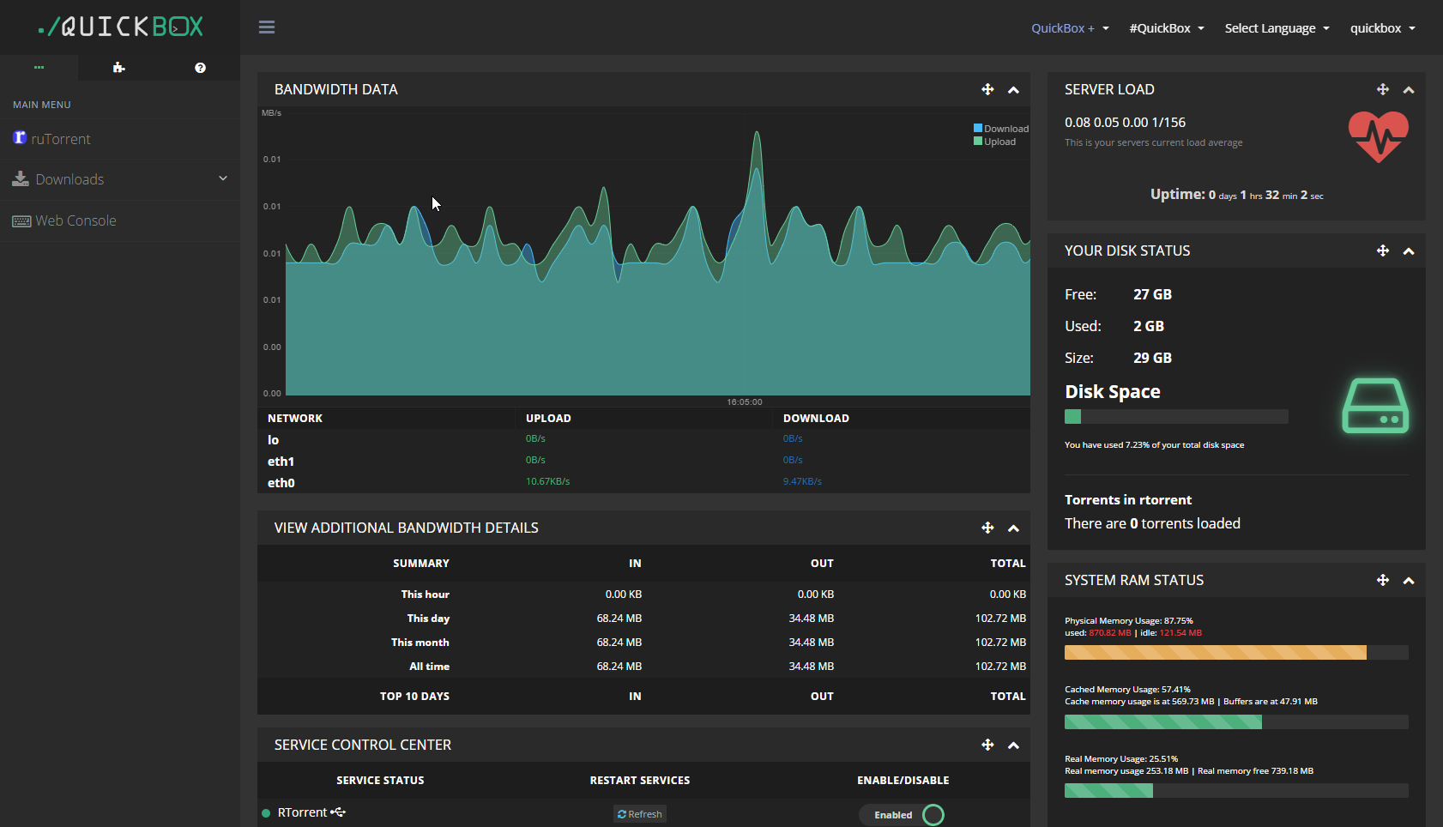Click the hamburger menu toggle icon

267,27
